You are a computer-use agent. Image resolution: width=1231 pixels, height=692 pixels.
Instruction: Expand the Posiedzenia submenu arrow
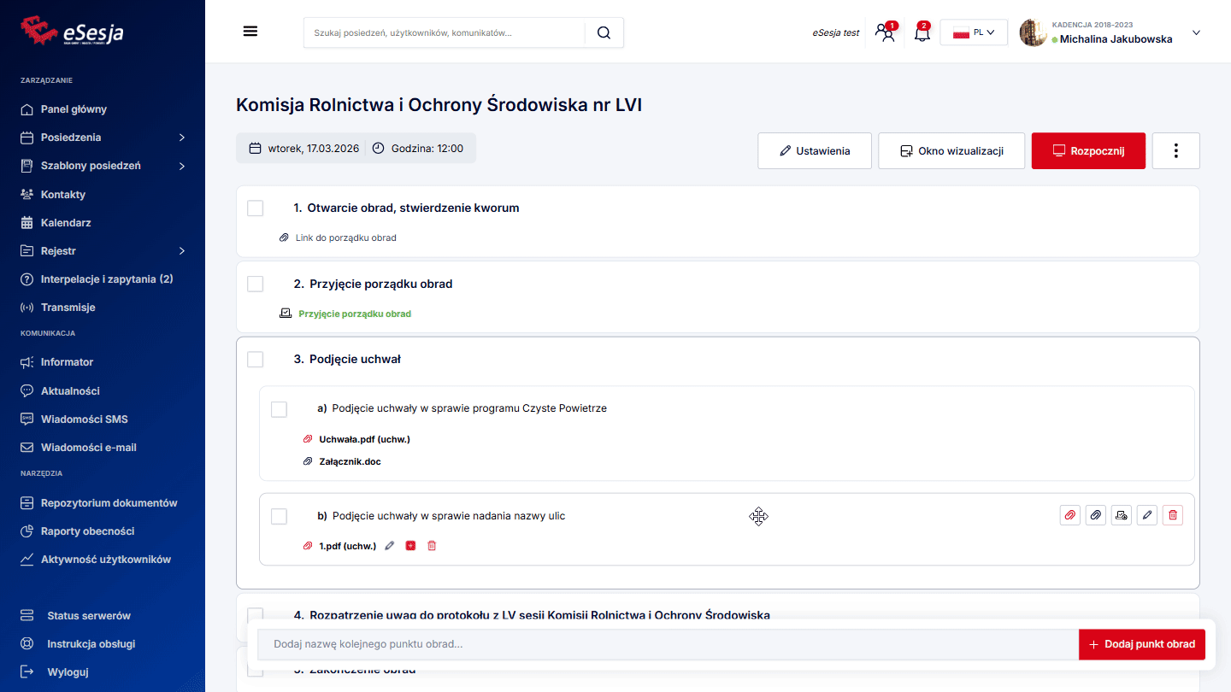click(x=181, y=138)
